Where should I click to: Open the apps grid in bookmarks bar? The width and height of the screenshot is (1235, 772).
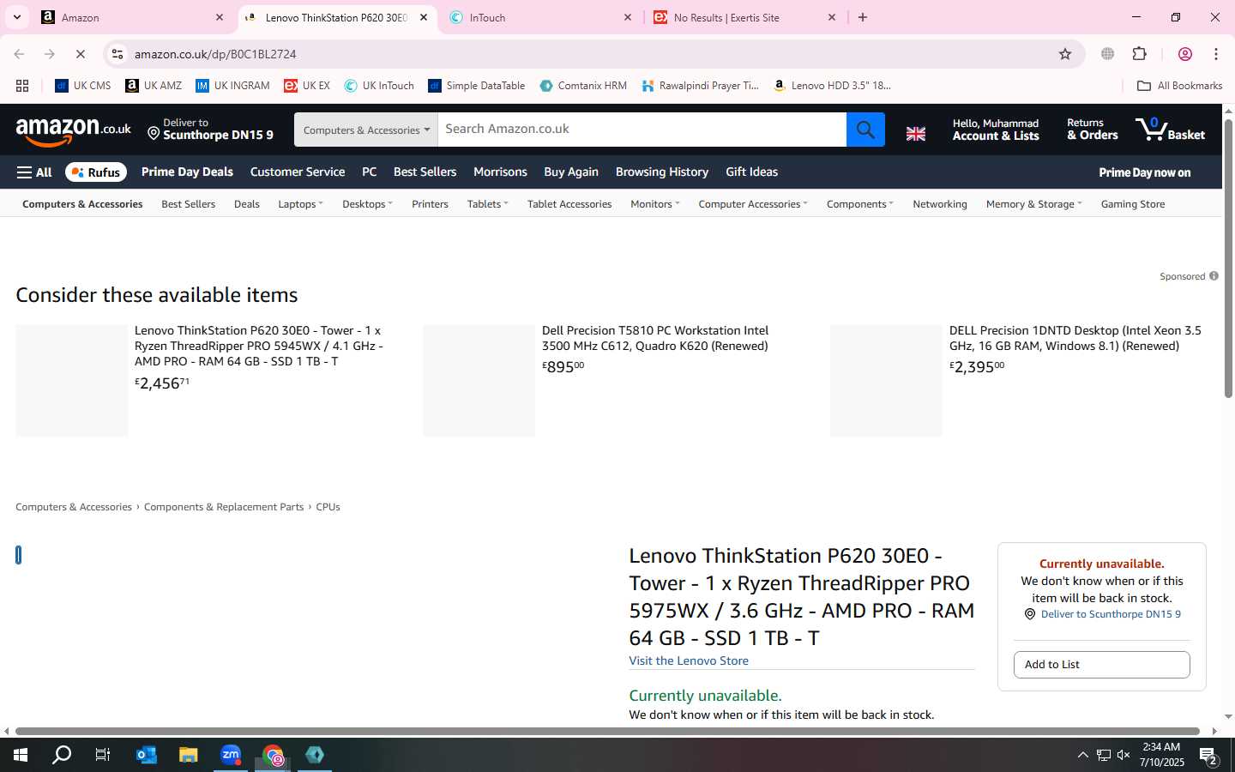pyautogui.click(x=22, y=86)
